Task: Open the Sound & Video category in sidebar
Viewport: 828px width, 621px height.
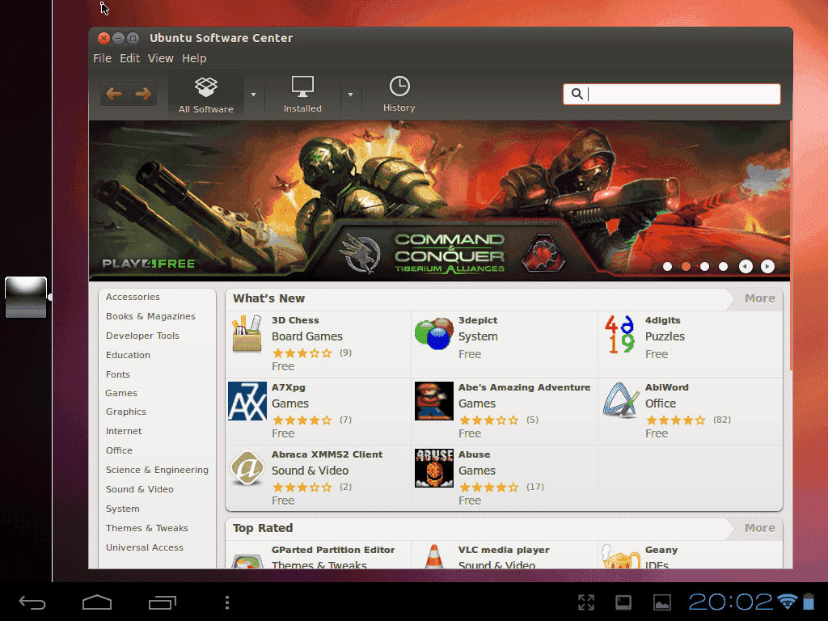Action: [139, 489]
